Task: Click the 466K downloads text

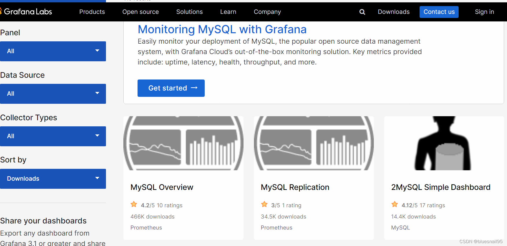Action: tap(153, 217)
